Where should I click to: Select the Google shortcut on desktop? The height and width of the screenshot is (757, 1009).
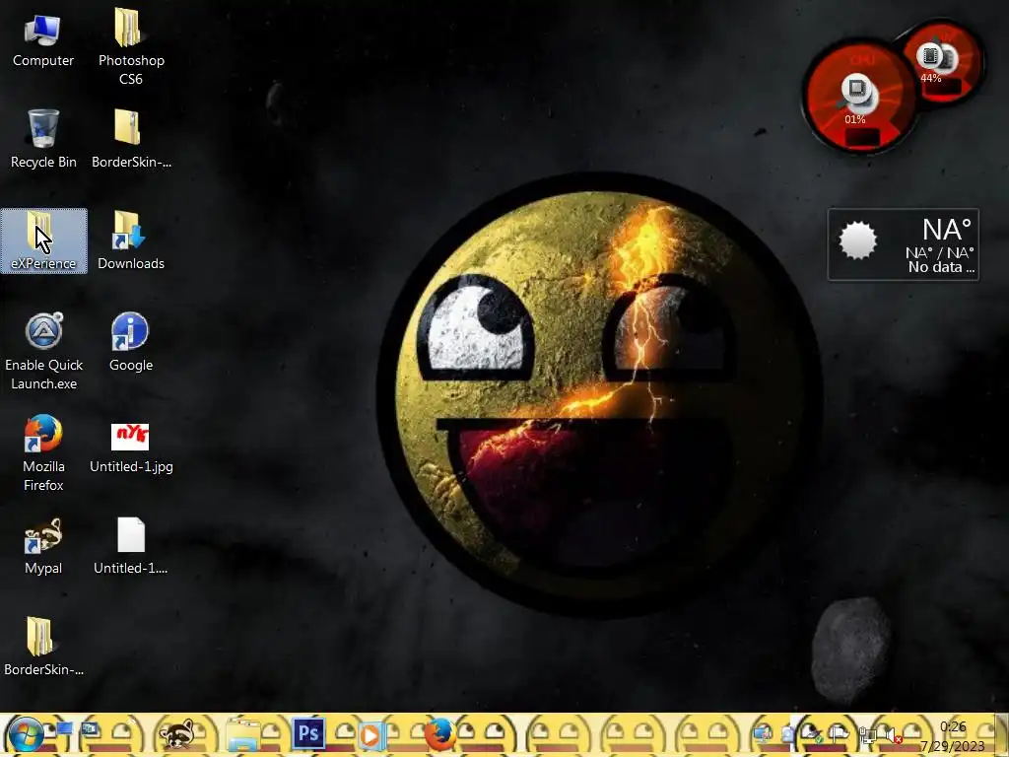tap(131, 342)
